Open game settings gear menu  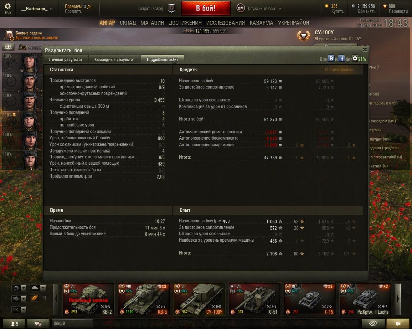[8, 6]
